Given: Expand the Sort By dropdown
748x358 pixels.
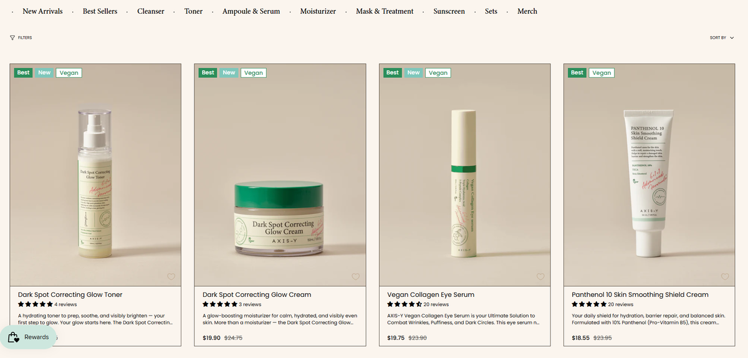Looking at the screenshot, I should (722, 37).
